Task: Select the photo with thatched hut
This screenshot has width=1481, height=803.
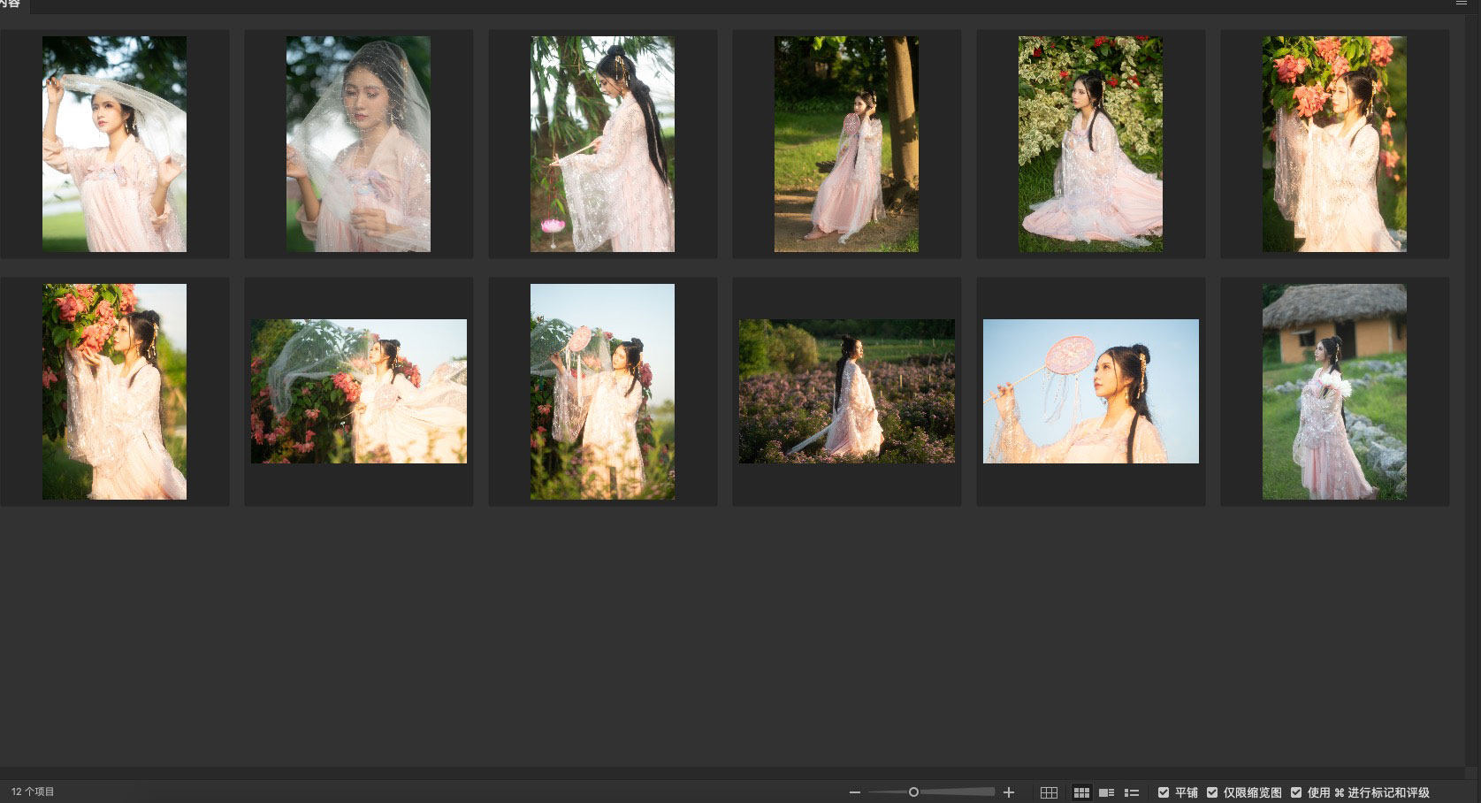Action: (x=1334, y=392)
